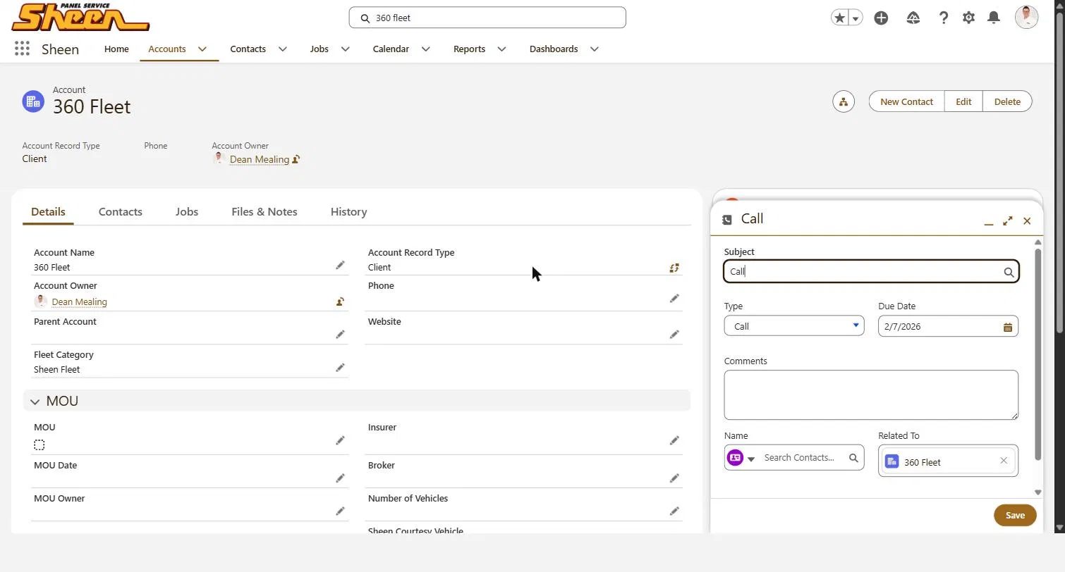The height and width of the screenshot is (572, 1065).
Task: Open the user profile avatar
Action: click(x=1026, y=18)
